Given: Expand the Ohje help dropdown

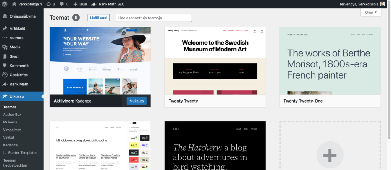Looking at the screenshot, I should 371,13.
